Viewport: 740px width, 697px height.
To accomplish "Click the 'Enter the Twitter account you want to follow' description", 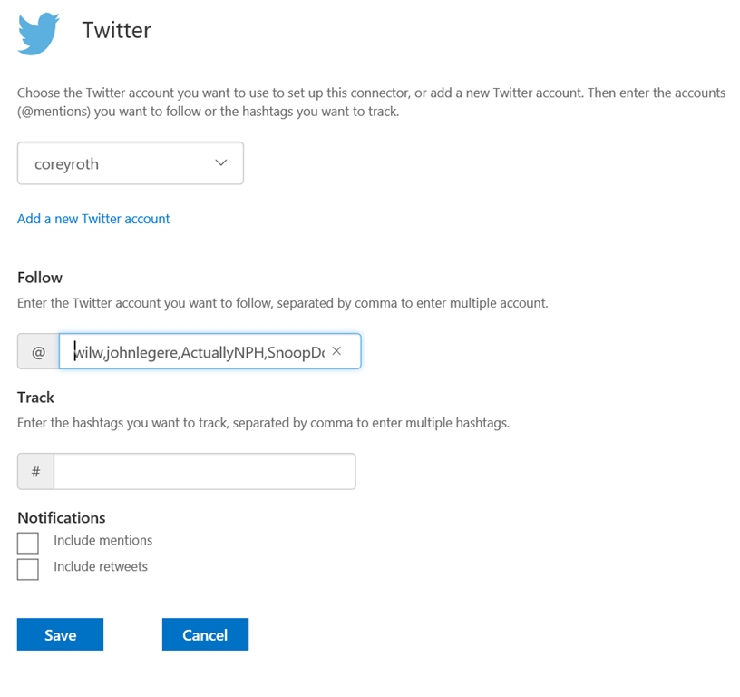I will pos(283,303).
